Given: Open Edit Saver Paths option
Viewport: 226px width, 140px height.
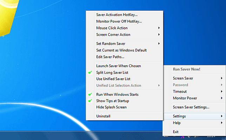Looking at the screenshot, I should [125, 57].
